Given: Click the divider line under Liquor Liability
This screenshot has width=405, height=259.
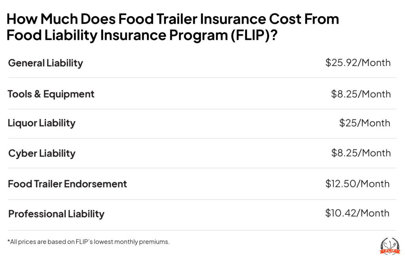Looking at the screenshot, I should coord(202,139).
